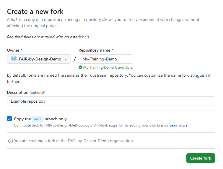Toggle the Copy main branch only checkbox
The width and height of the screenshot is (223, 169).
(9, 119)
